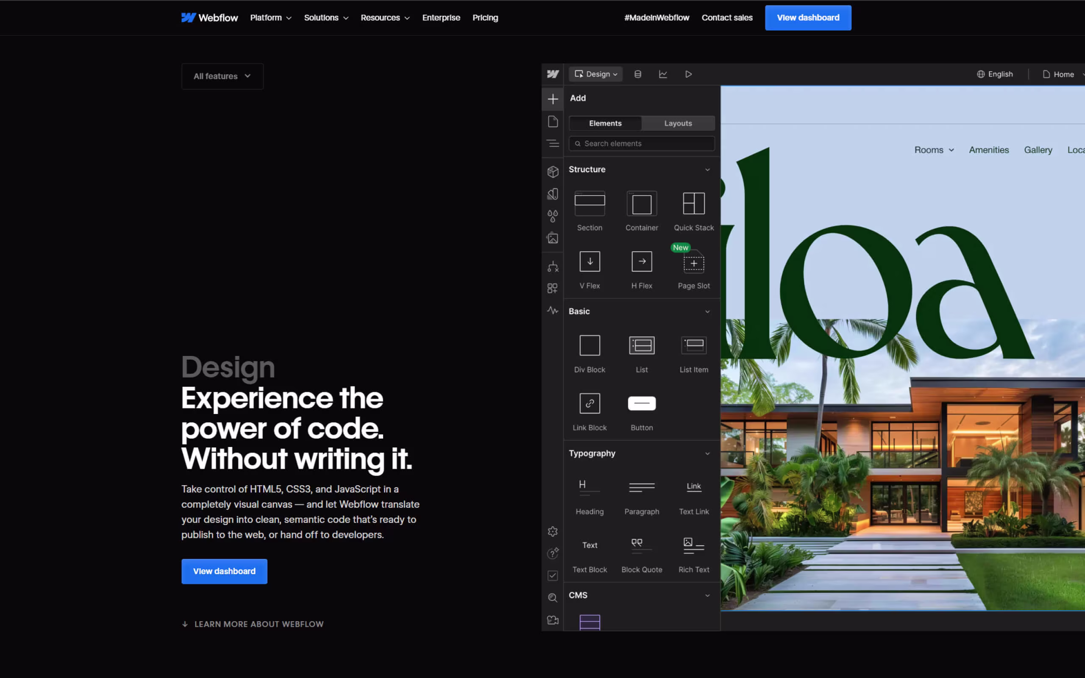
Task: Click the Webflow logo in navbar
Action: [209, 17]
